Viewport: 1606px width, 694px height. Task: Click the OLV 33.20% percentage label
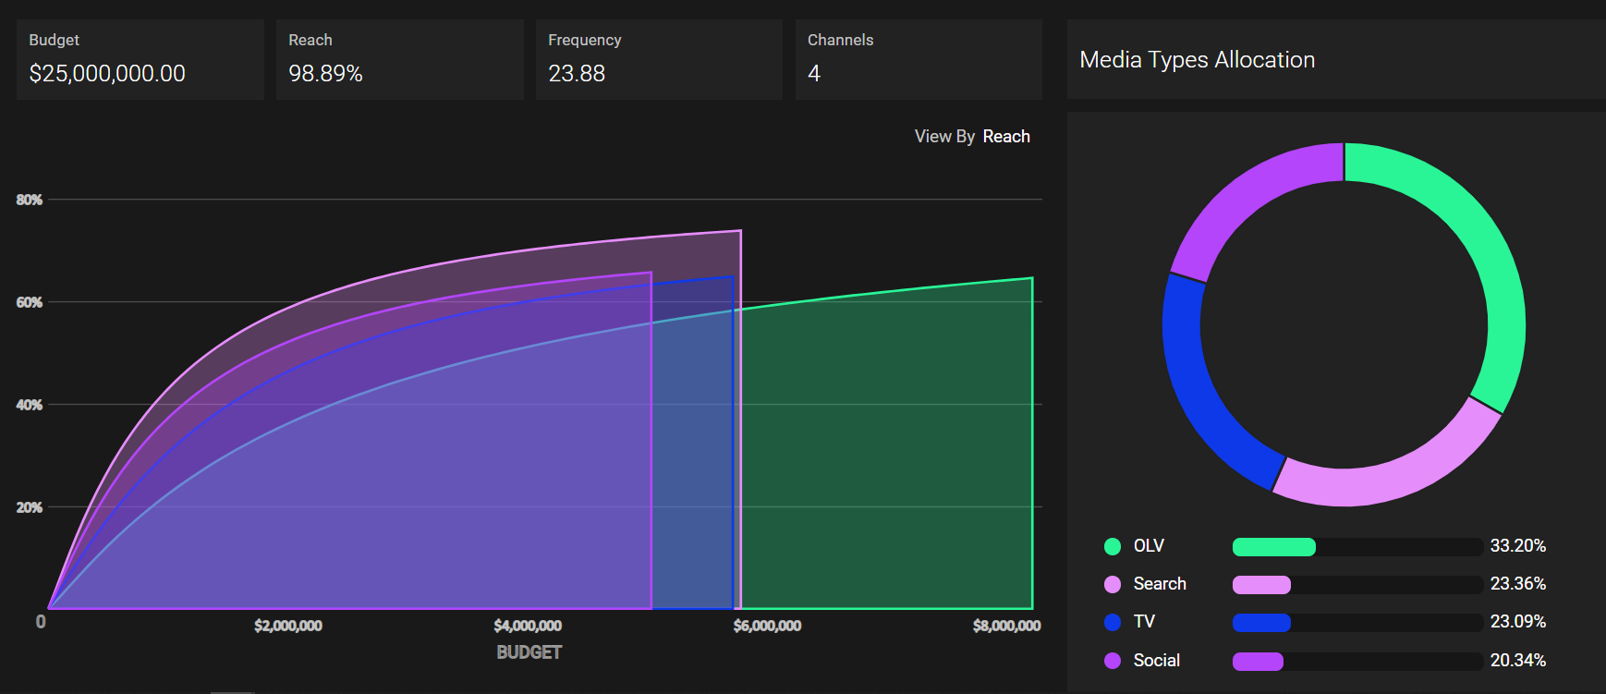[x=1517, y=546]
